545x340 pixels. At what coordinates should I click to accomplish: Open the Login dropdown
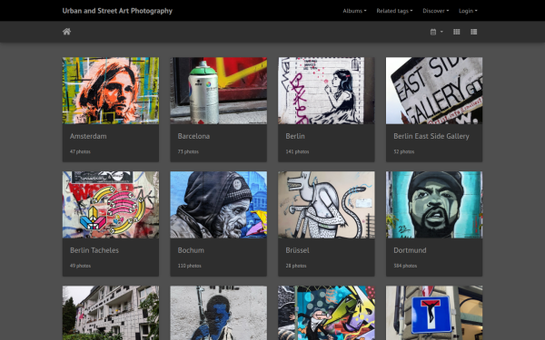(468, 11)
